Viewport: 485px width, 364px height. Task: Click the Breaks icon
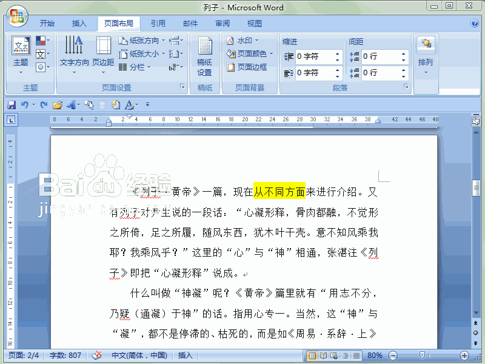(176, 40)
